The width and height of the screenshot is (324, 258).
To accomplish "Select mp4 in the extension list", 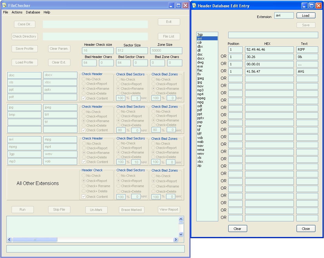I will click(x=207, y=94).
